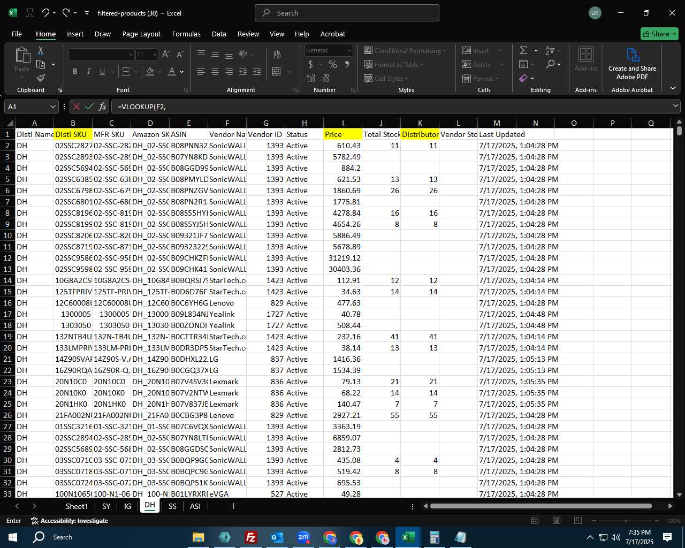The width and height of the screenshot is (685, 548).
Task: Click the Paste clipboard icon
Action: pyautogui.click(x=22, y=55)
